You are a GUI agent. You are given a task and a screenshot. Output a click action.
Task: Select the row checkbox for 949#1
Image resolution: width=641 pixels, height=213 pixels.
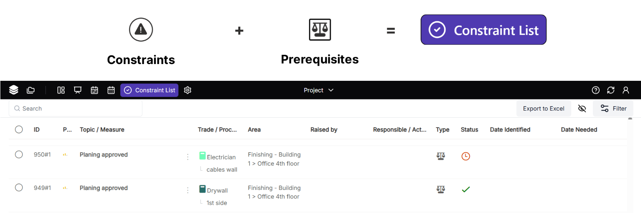pyautogui.click(x=19, y=188)
